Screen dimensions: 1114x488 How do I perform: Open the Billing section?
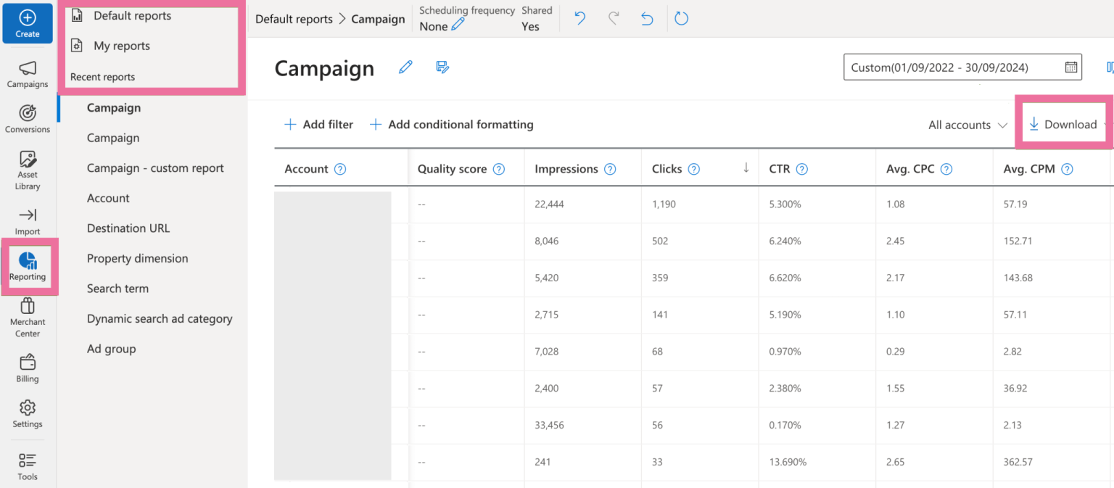click(27, 368)
